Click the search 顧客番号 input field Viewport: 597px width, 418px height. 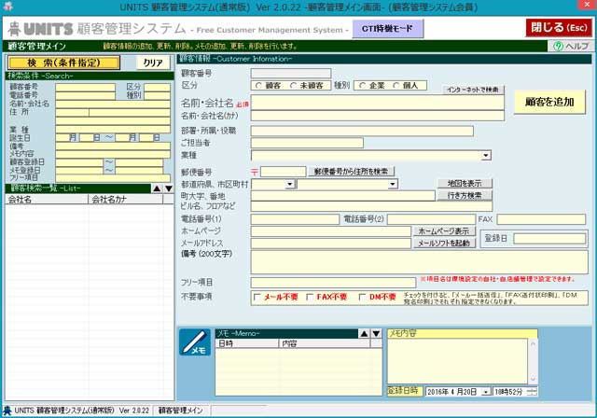coord(85,88)
